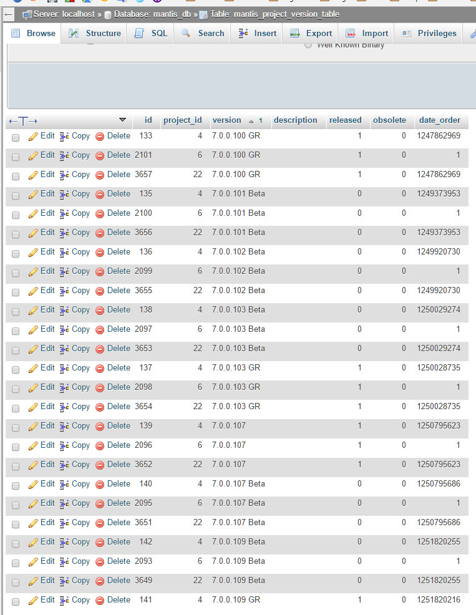
Task: Tick the checkbox for row id 135
Action: [x=16, y=196]
